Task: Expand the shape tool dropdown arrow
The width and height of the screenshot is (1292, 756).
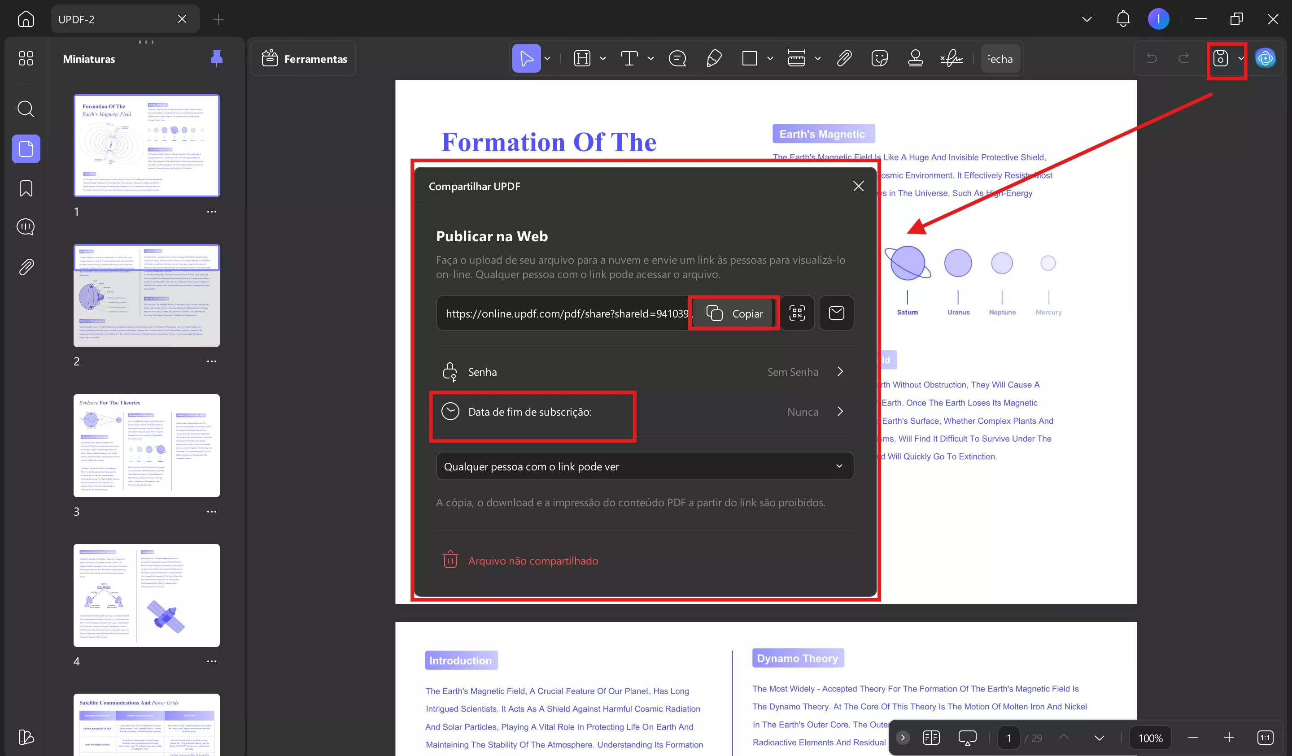Action: (x=770, y=58)
